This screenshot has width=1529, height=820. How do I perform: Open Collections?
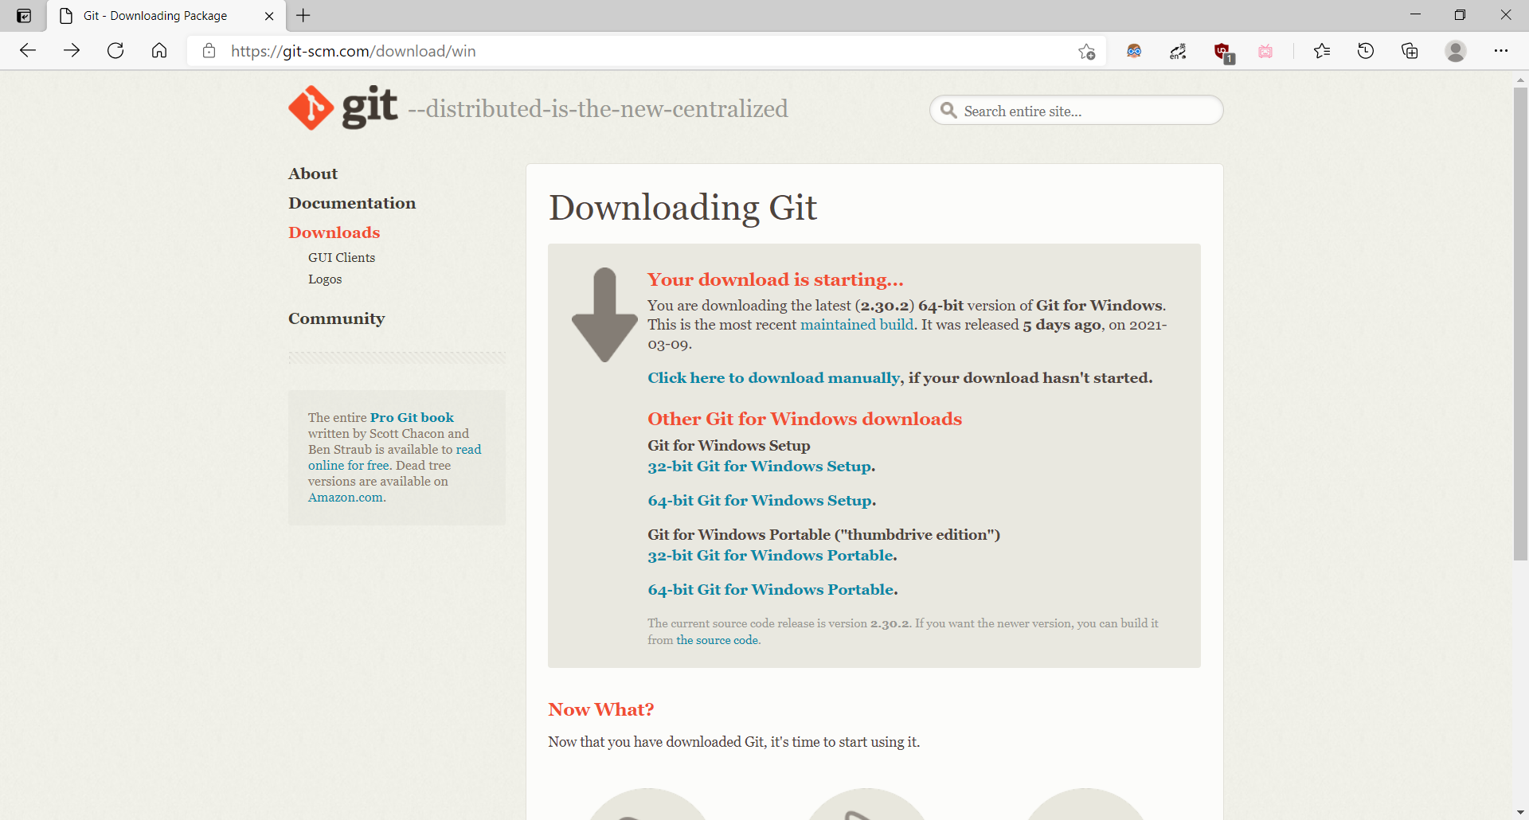(x=1409, y=50)
